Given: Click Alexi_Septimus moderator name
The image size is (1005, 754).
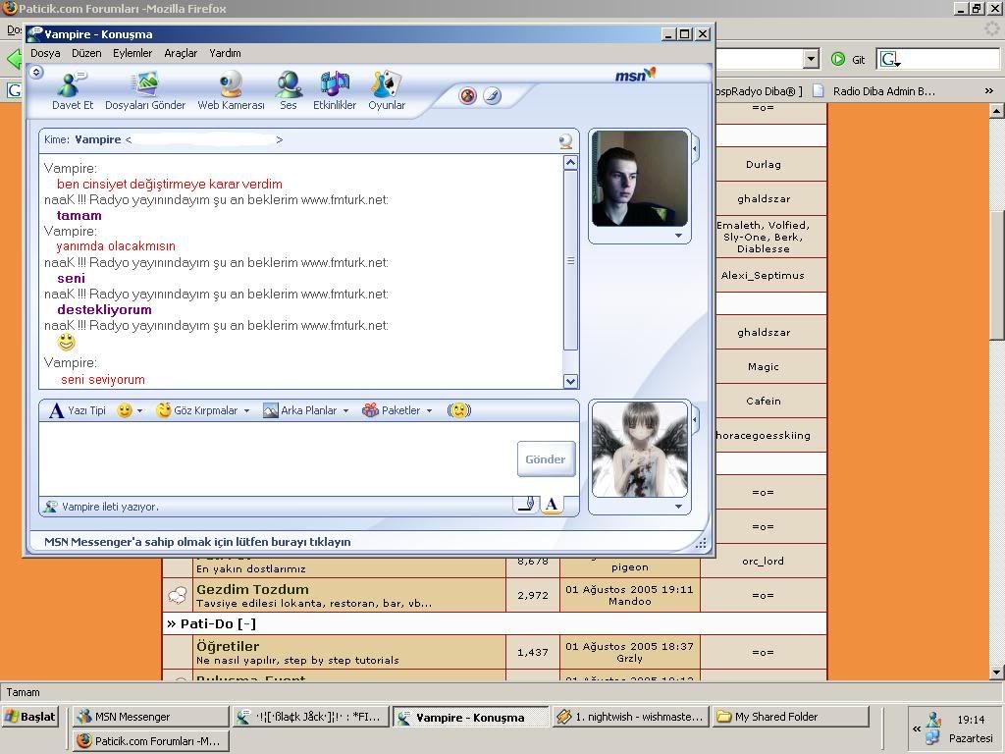Looking at the screenshot, I should [x=762, y=275].
